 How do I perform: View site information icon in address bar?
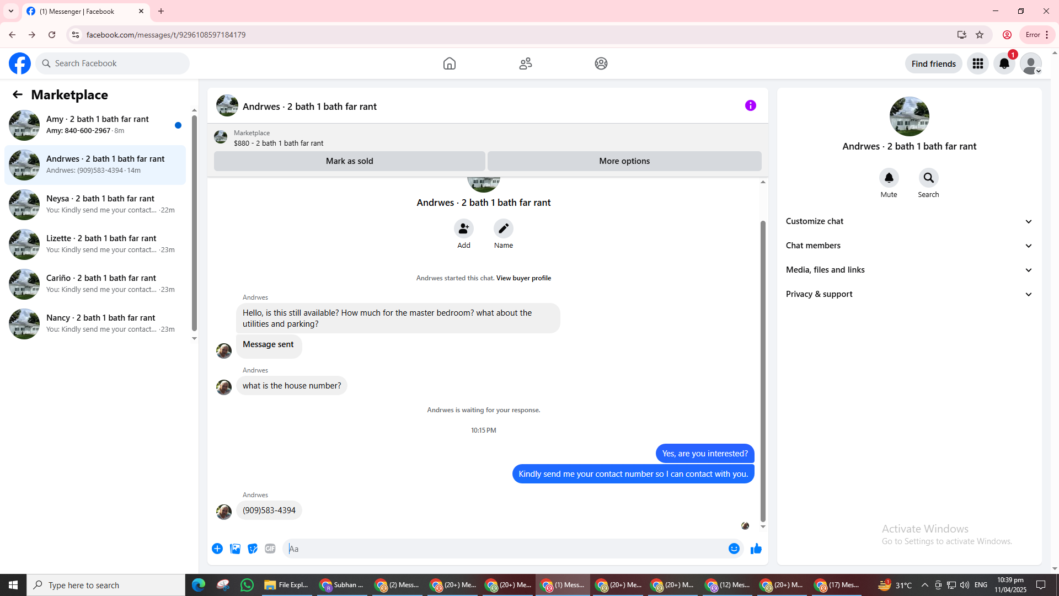pos(76,35)
